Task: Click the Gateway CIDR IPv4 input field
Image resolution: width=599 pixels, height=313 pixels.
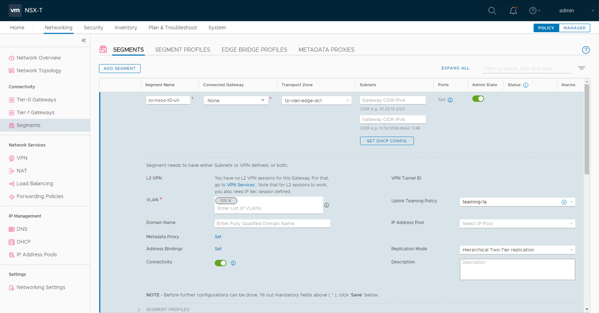Action: point(393,100)
